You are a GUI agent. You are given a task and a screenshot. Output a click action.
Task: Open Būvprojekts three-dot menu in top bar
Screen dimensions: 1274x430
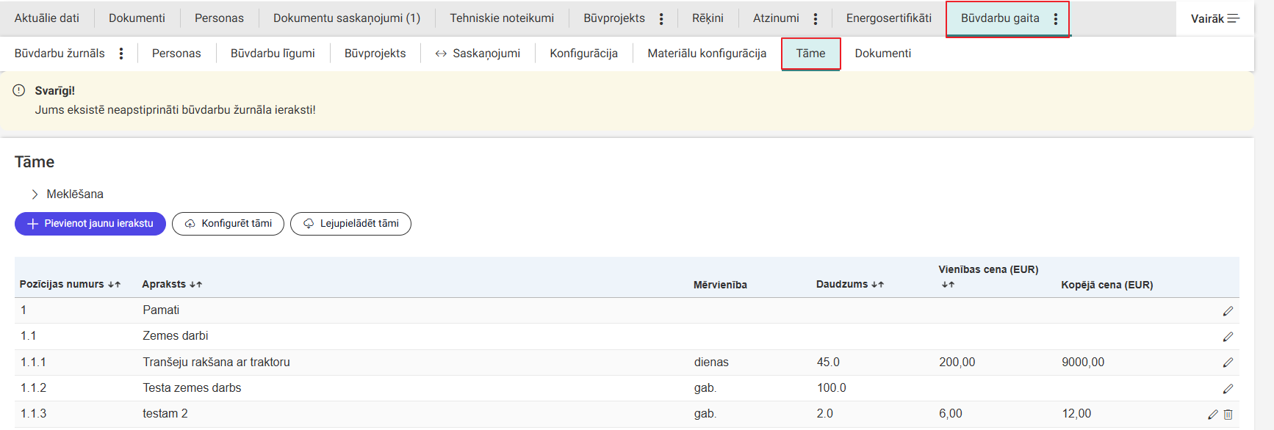pos(661,19)
